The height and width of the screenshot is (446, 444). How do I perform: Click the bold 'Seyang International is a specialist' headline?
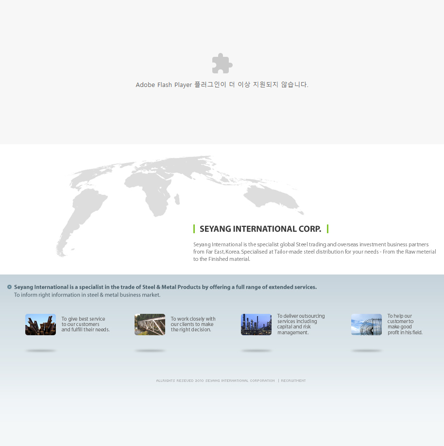click(x=165, y=287)
